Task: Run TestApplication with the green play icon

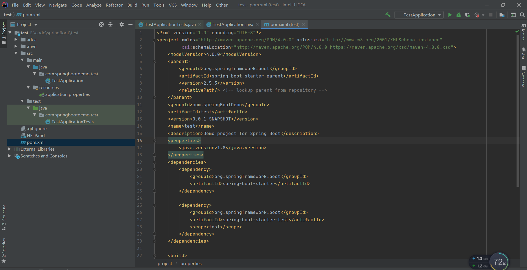Action: coord(450,15)
